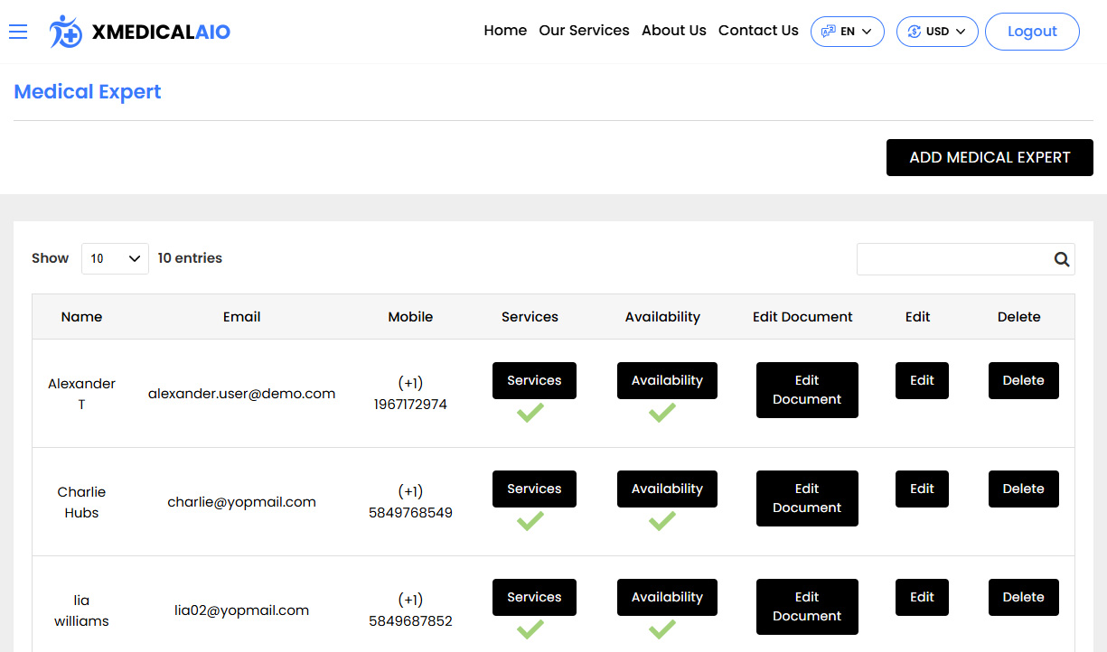Click green checkmark under Alexander's Availability
Screen dimensions: 1107x652
[x=662, y=413]
